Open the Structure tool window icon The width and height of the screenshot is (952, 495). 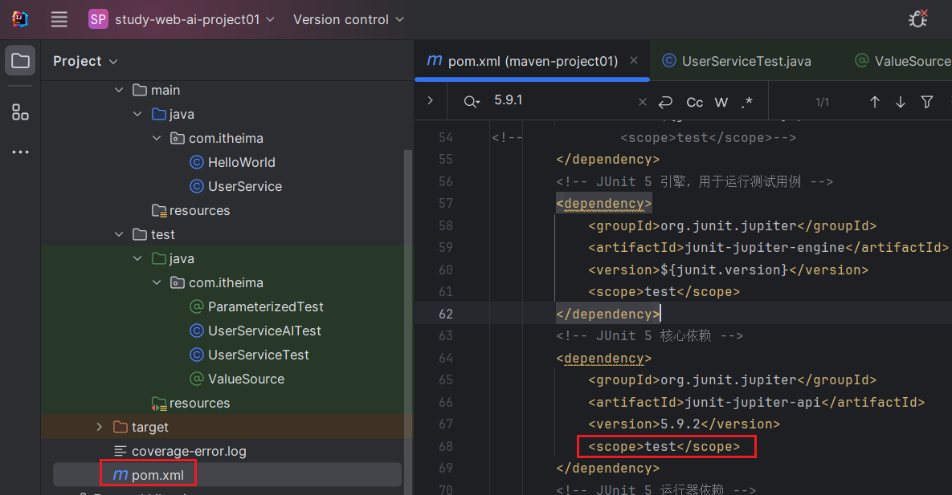point(20,112)
